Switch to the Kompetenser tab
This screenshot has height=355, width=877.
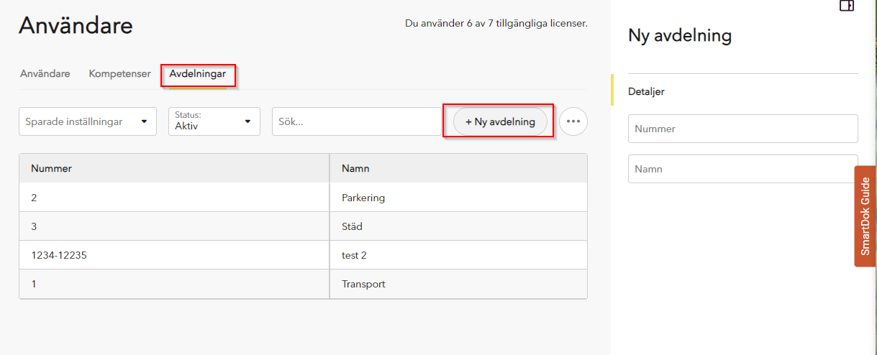(x=119, y=73)
